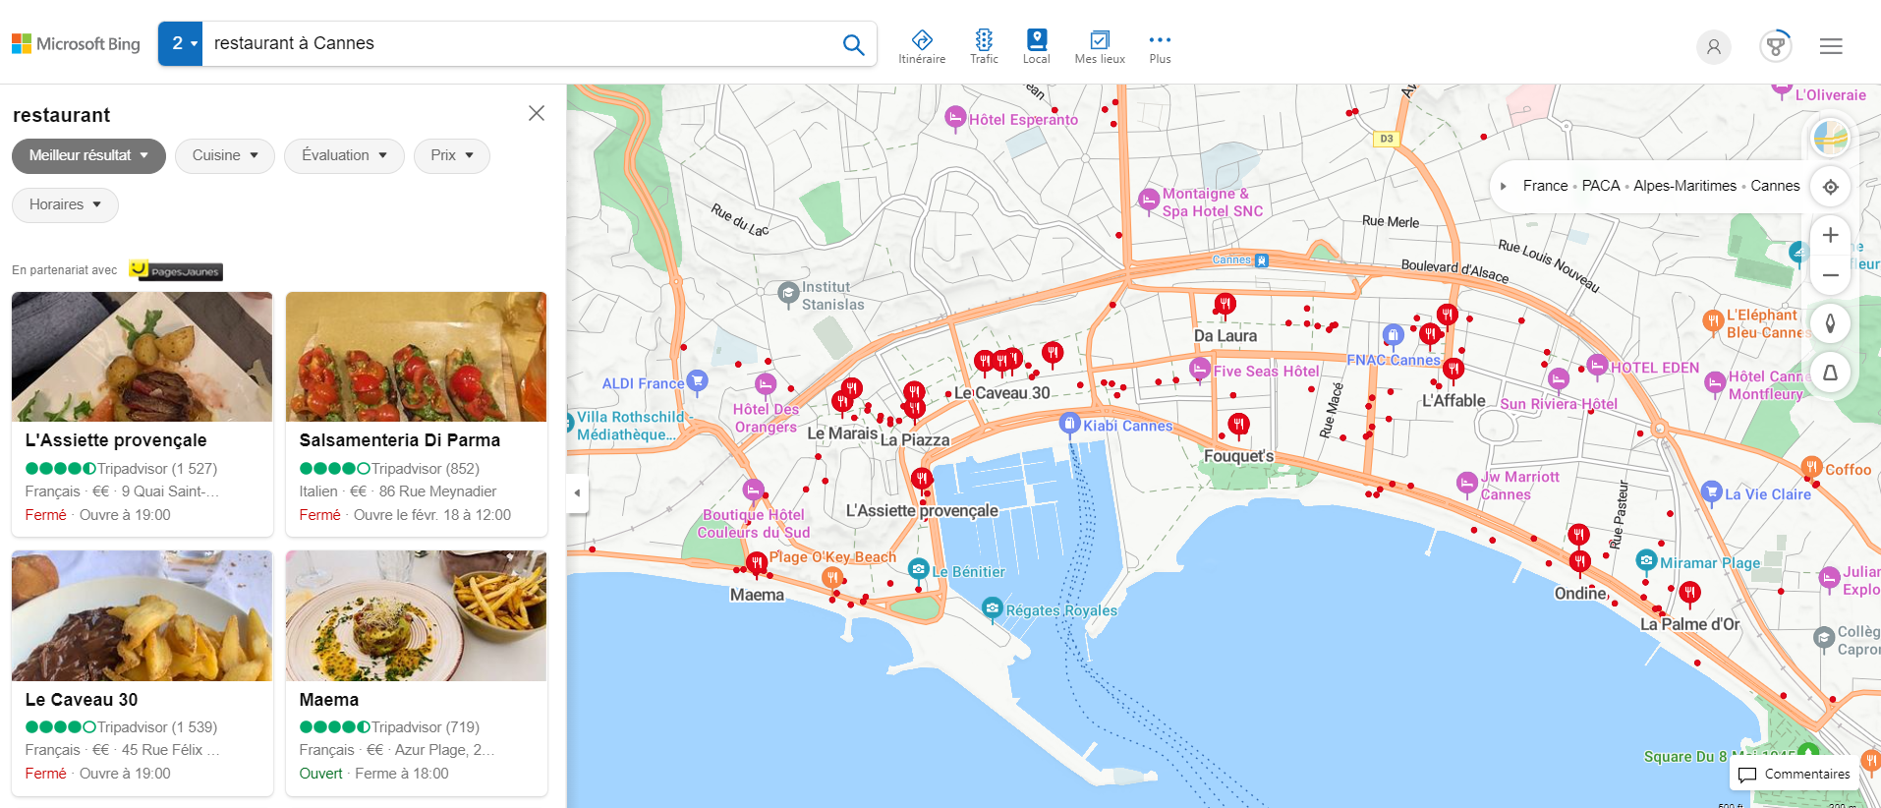Open Le Caveau 30 dish photo
Image resolution: width=1881 pixels, height=808 pixels.
(142, 616)
